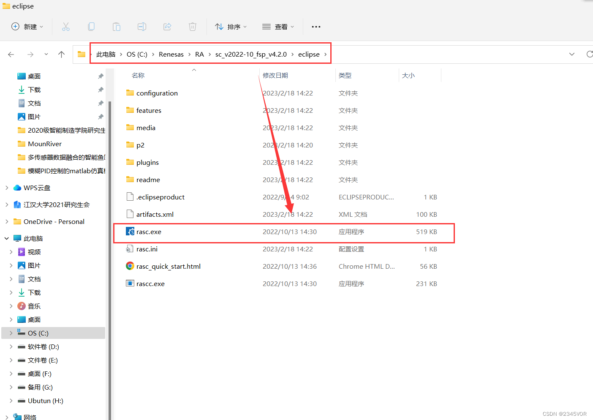The width and height of the screenshot is (593, 420).
Task: Click the 网络 network icon
Action: 17,417
